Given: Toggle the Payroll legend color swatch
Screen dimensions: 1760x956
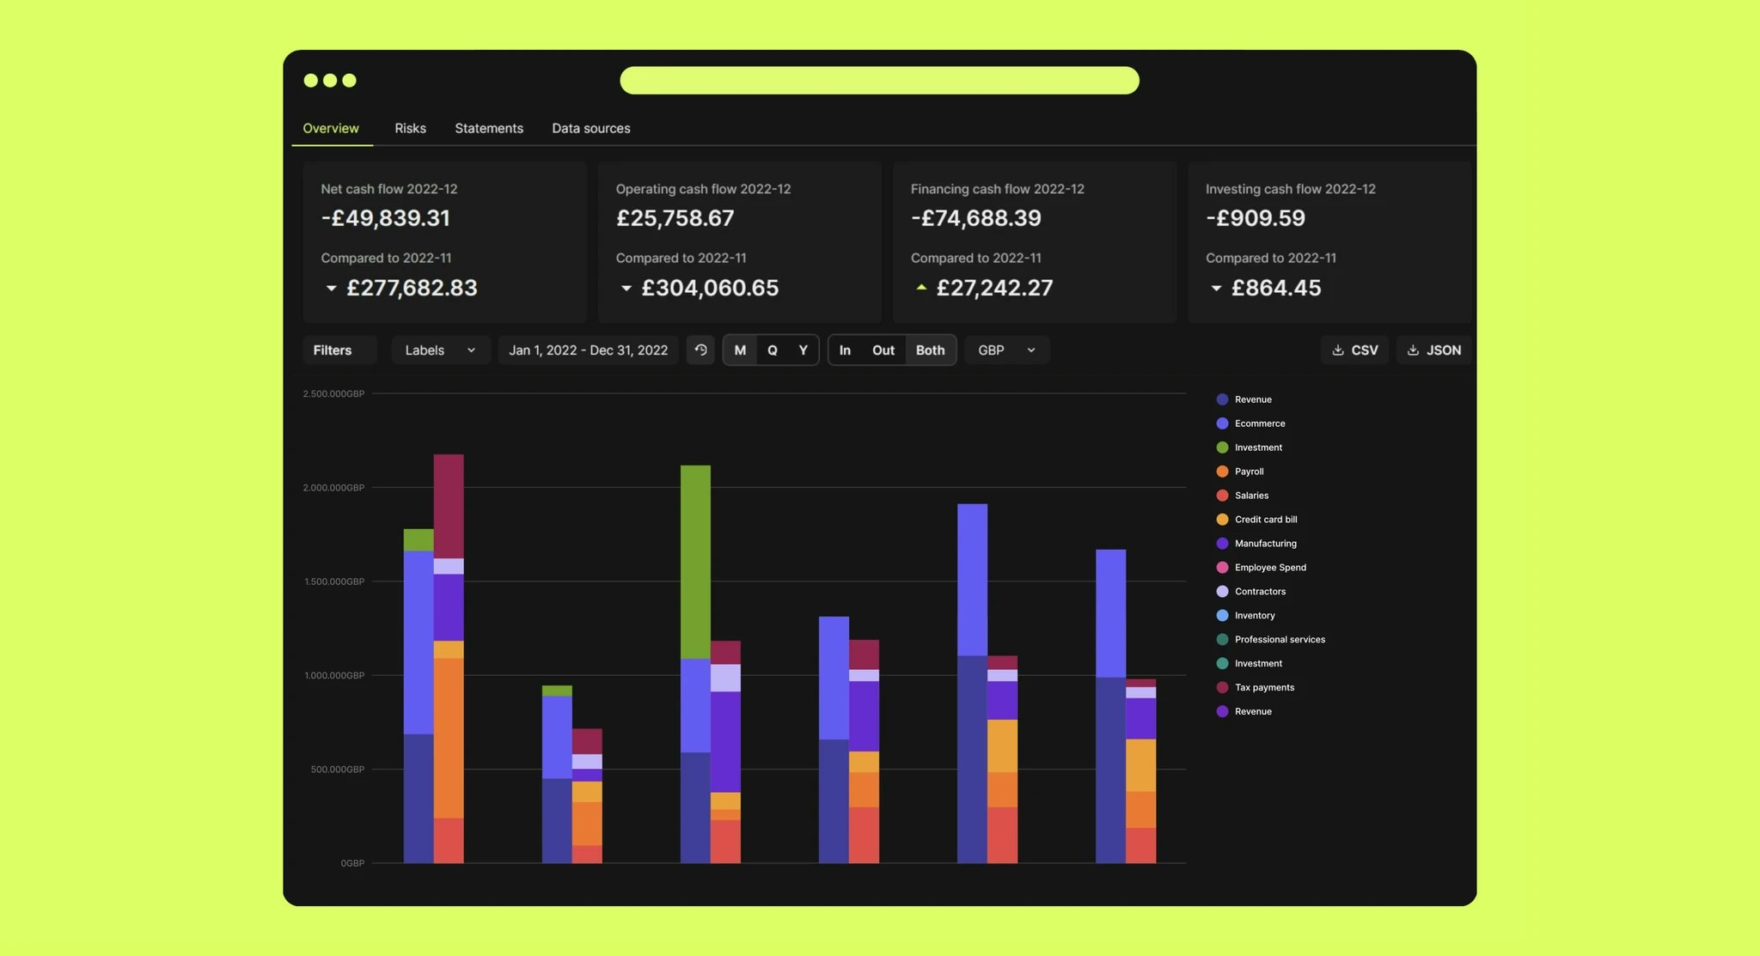Looking at the screenshot, I should [1222, 472].
